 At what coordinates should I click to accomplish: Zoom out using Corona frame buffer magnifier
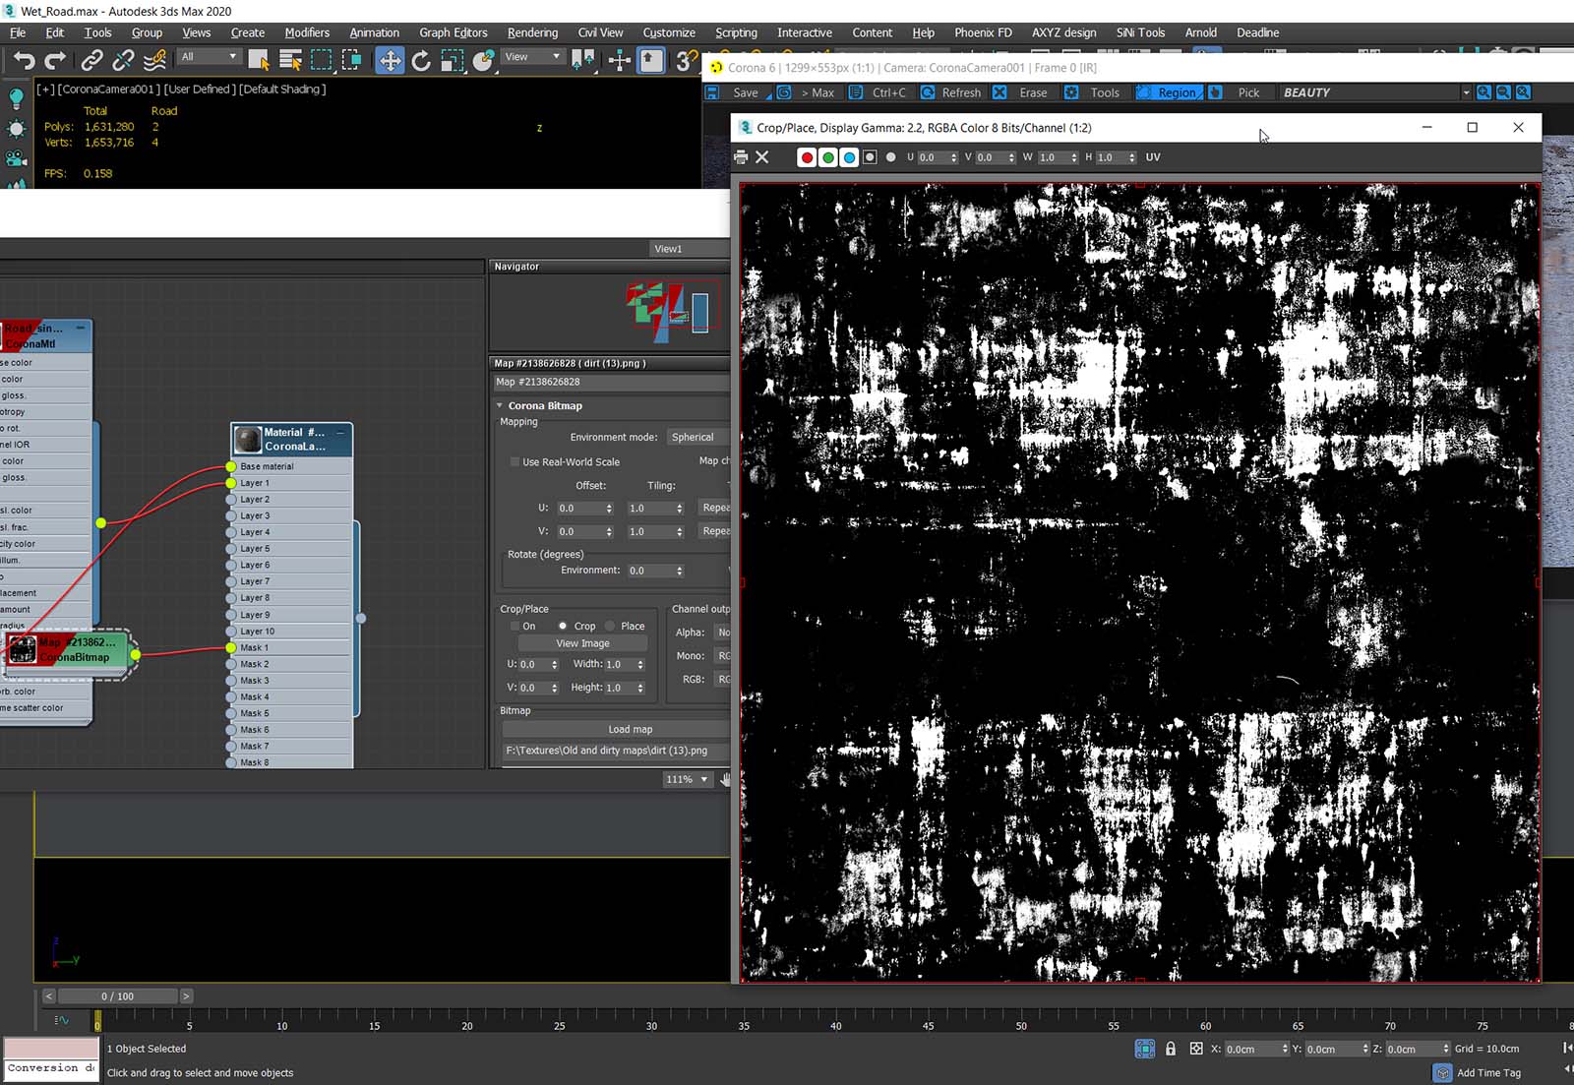(1503, 92)
